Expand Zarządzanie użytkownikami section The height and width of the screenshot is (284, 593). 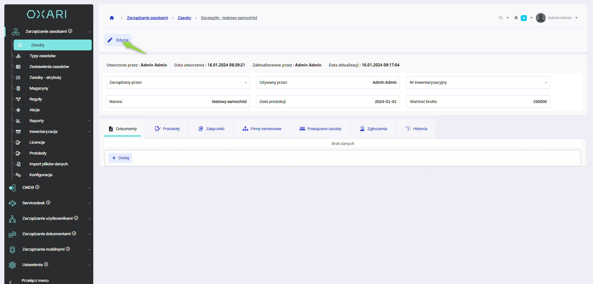click(x=89, y=219)
